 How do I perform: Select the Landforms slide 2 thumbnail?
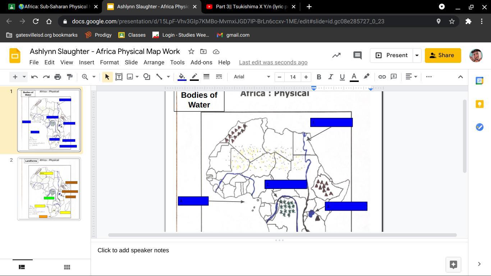point(49,189)
